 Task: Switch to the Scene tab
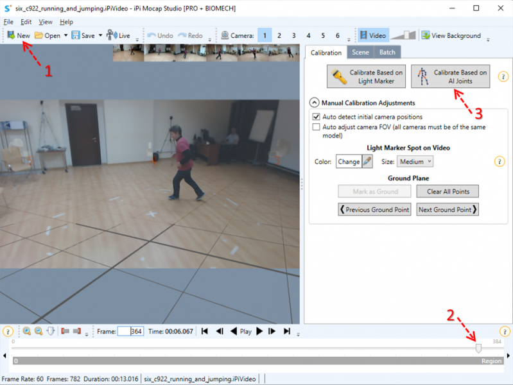(x=360, y=53)
